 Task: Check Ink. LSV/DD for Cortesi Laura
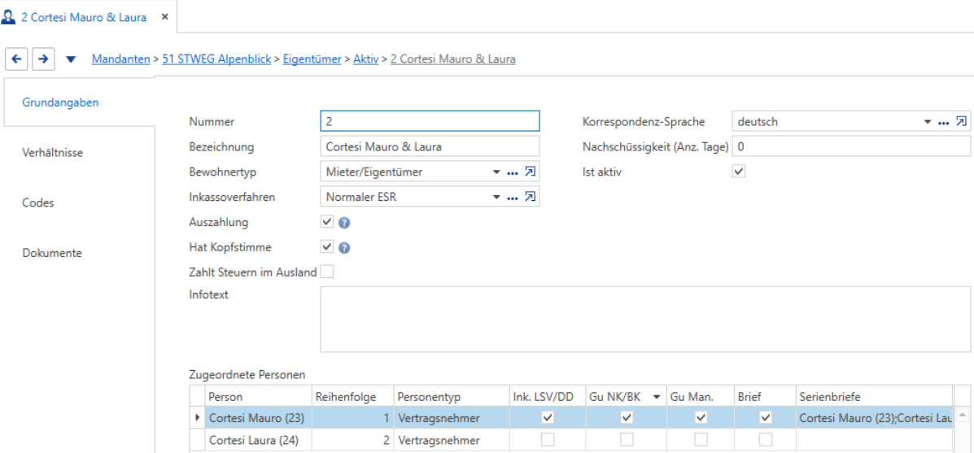click(548, 440)
